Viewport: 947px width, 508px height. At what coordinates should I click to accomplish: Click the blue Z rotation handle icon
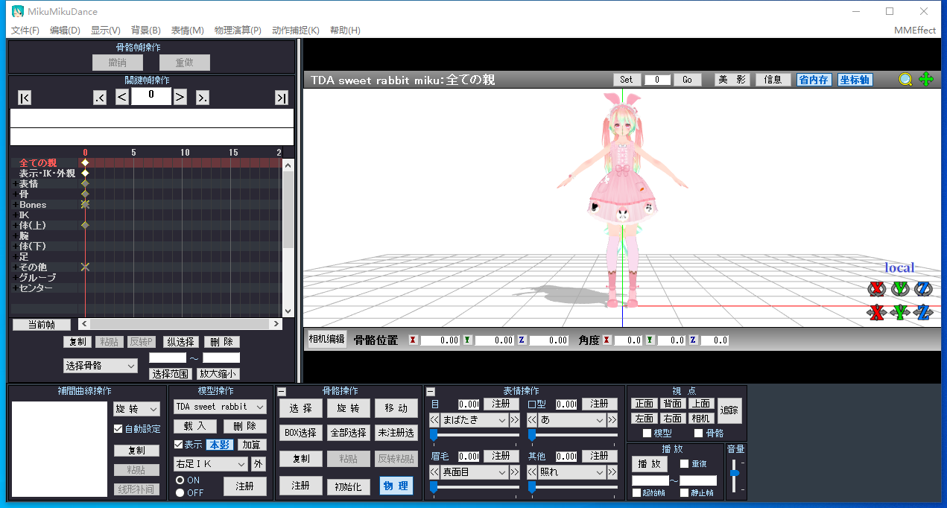point(924,289)
